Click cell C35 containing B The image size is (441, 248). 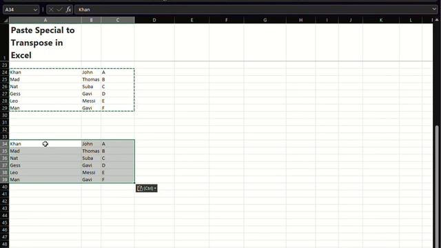click(x=118, y=151)
